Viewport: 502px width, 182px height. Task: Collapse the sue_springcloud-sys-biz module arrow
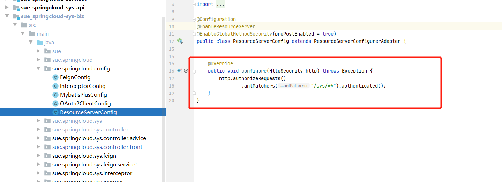tap(7, 16)
